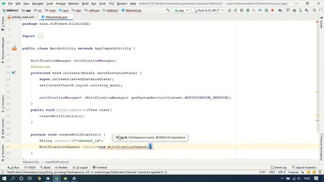The width and height of the screenshot is (324, 182).
Task: Click the Windows Start button
Action: coord(4,178)
